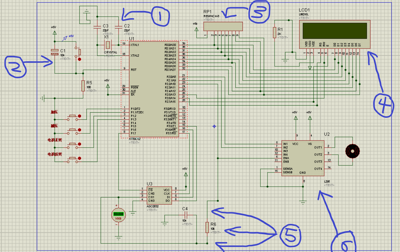Select ground symbol left of capacitor C4
400x252 pixels.
click(x=165, y=224)
